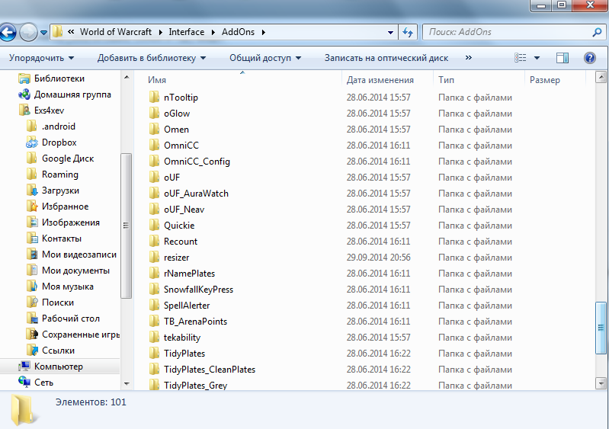
Task: Select the OmniCC_Config folder
Action: [x=189, y=161]
